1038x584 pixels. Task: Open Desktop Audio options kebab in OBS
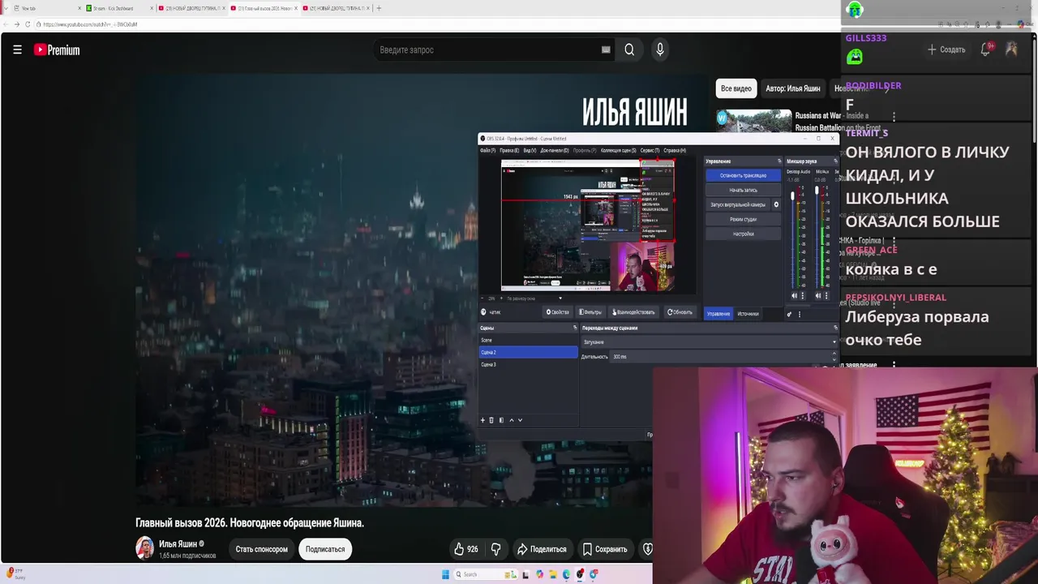(x=803, y=295)
